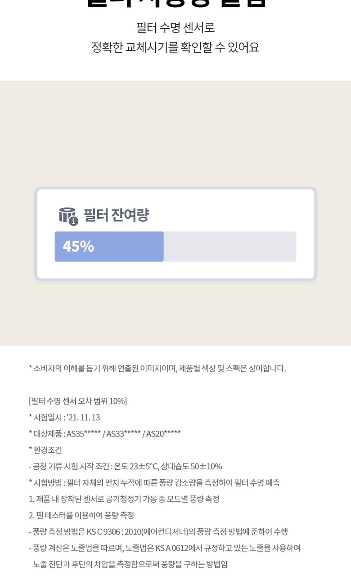351x576 pixels.
Task: Click the gray unfilled portion of progress bar
Action: (x=229, y=247)
